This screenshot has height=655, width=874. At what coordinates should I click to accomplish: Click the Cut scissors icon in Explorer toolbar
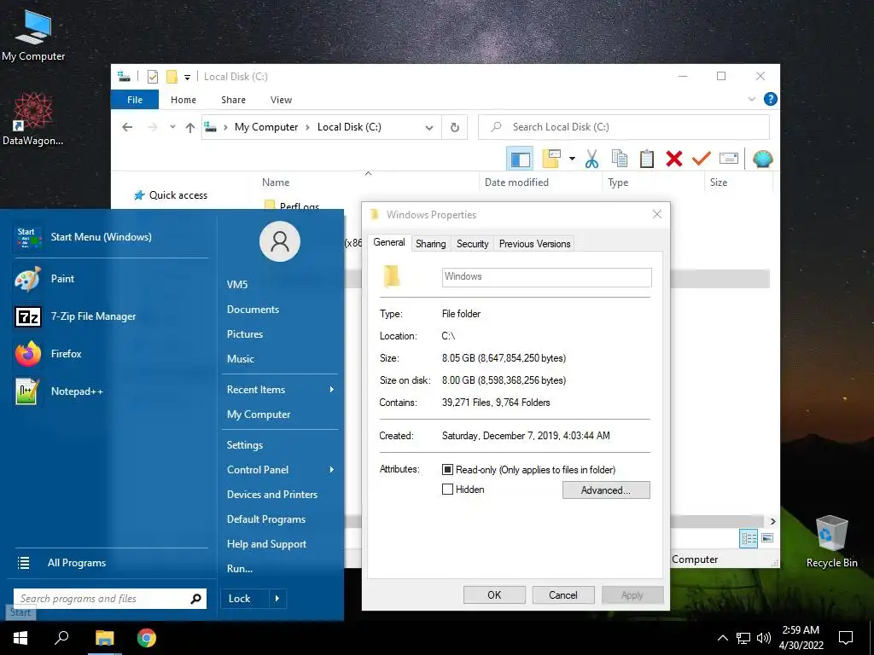tap(591, 159)
